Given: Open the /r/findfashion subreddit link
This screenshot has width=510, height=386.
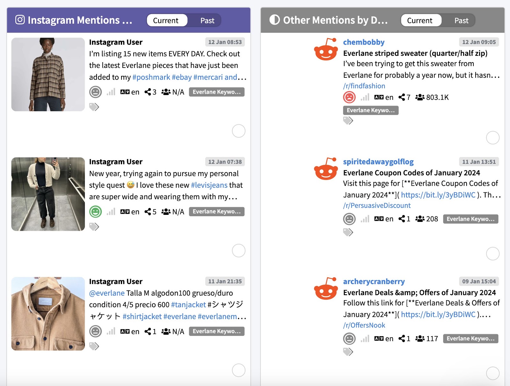Looking at the screenshot, I should (x=364, y=86).
